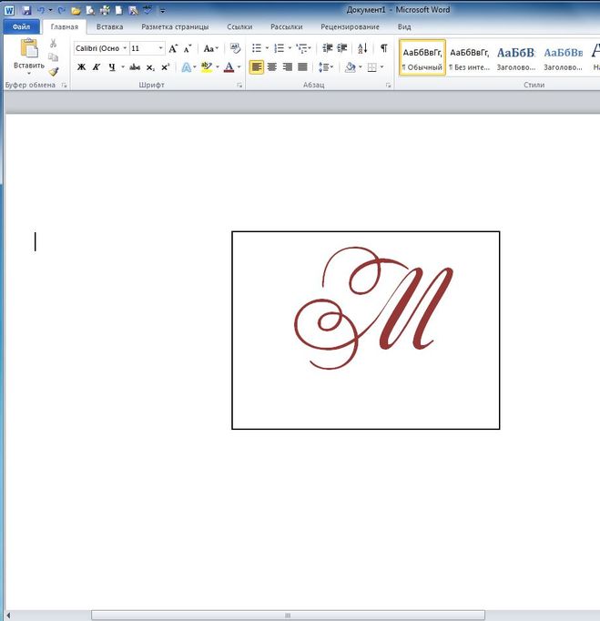Apply the Обычный style
The height and width of the screenshot is (621, 600).
point(422,58)
